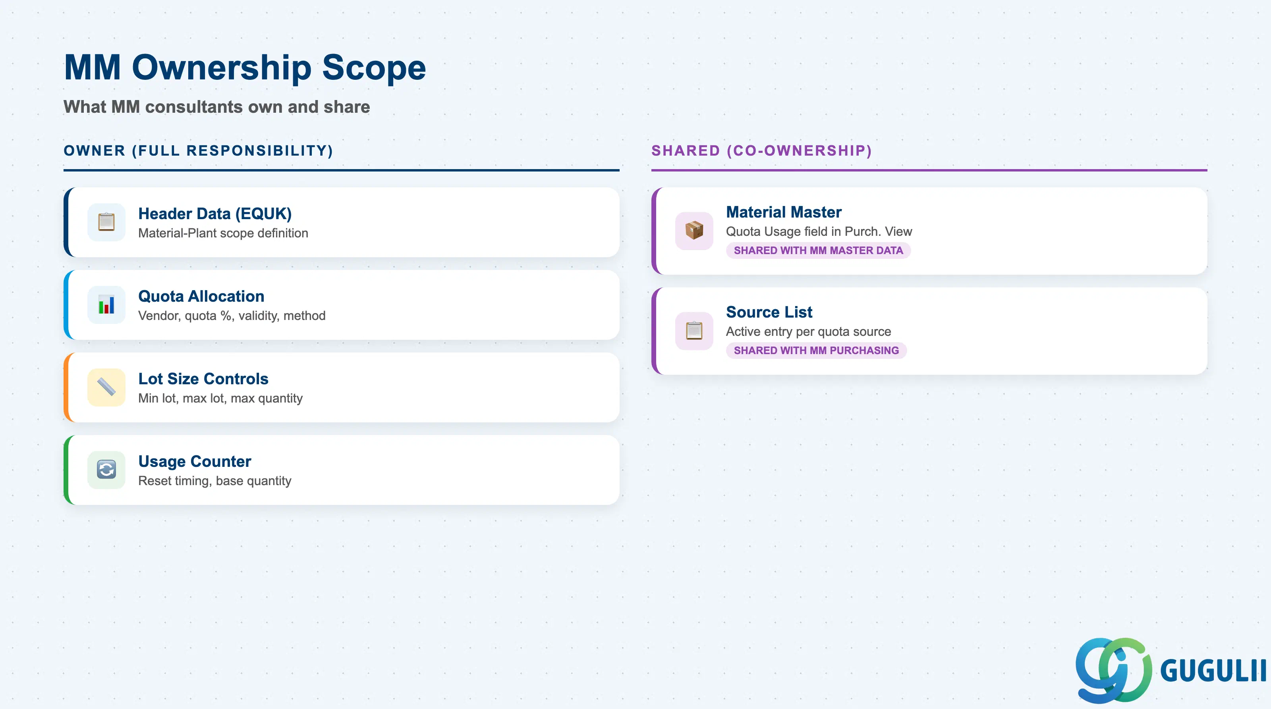Click the refresh icon beside Usage Counter
Viewport: 1271px width, 709px height.
point(106,470)
